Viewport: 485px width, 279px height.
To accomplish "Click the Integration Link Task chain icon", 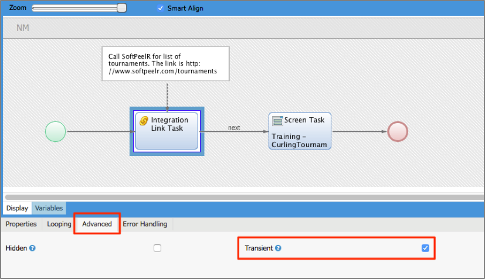I will [x=144, y=121].
